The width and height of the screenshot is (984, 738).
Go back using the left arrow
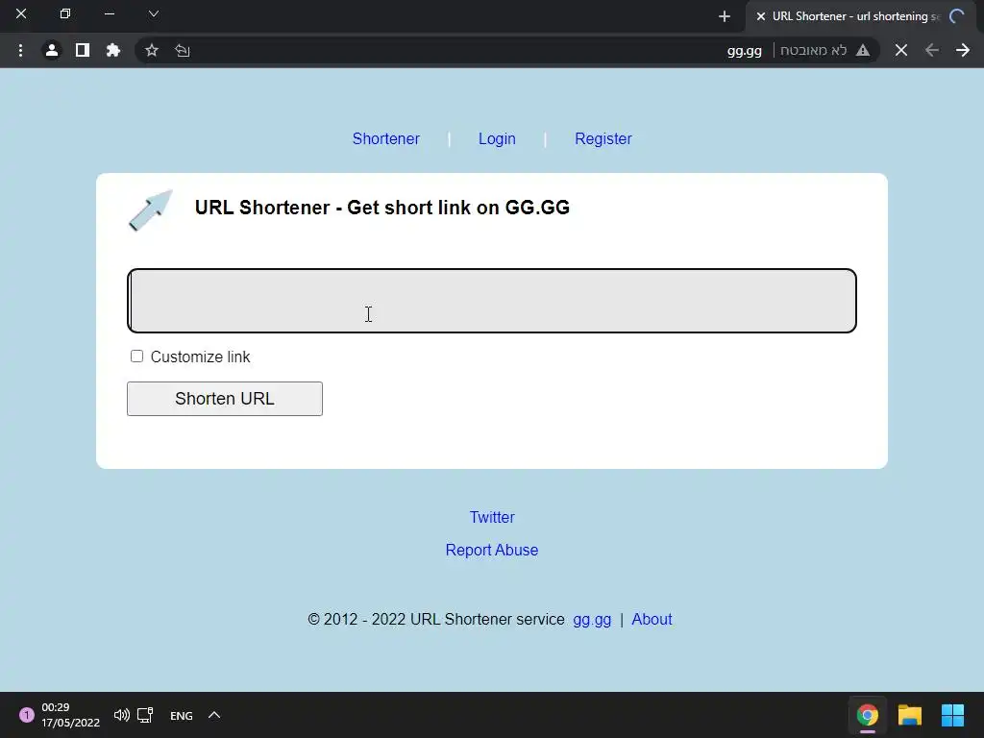pos(932,50)
